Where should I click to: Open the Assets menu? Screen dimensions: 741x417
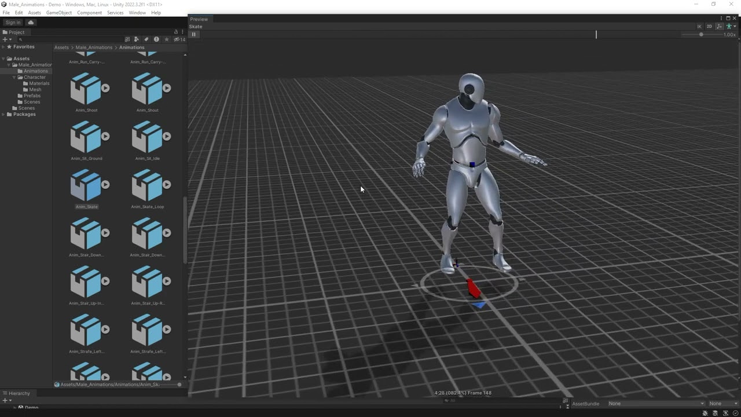click(x=35, y=12)
